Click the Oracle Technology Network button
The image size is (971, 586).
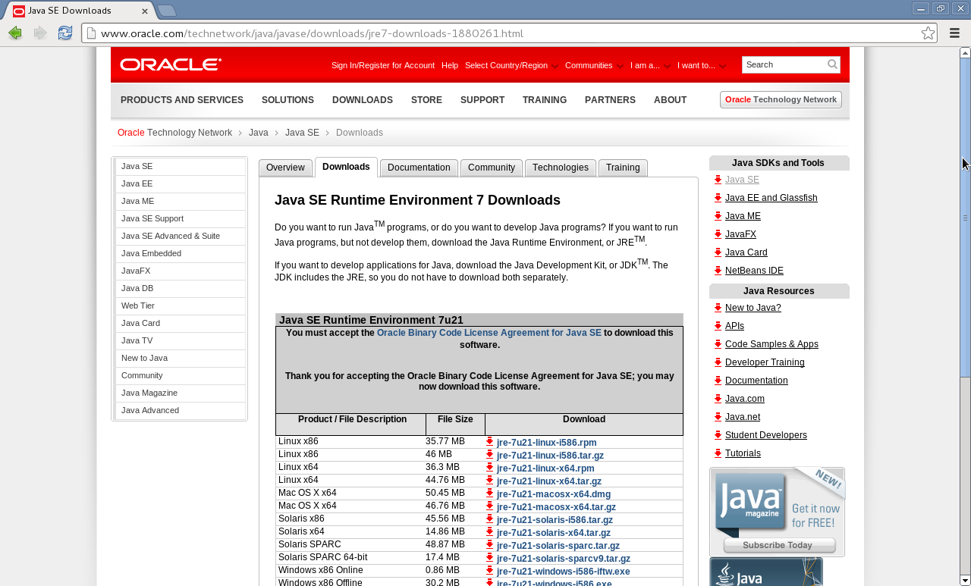pyautogui.click(x=781, y=99)
